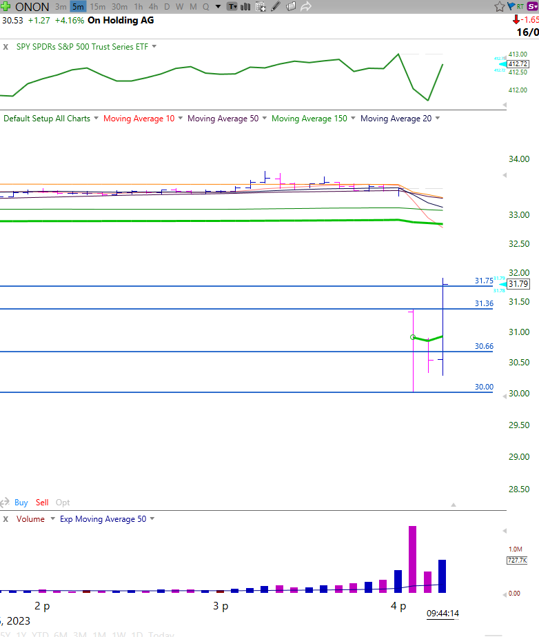
Task: Remove the Volume pane with X
Action: coord(6,519)
